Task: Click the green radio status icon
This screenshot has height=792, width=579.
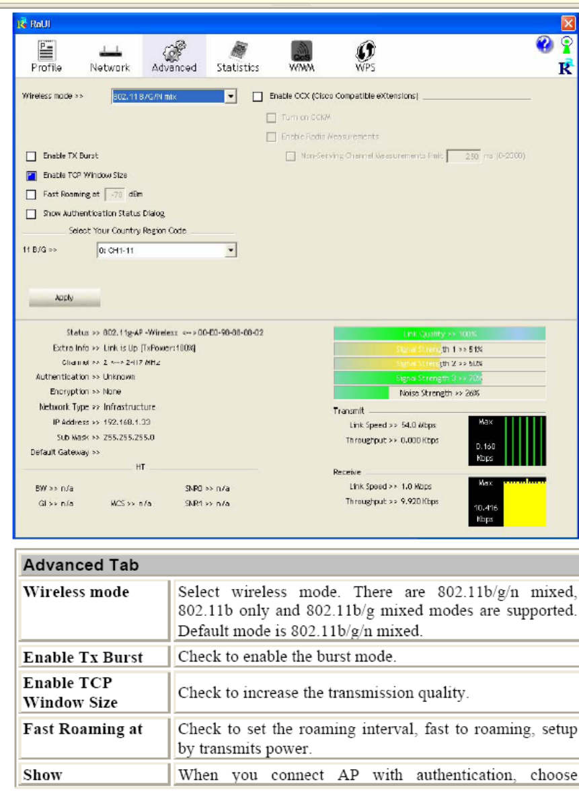Action: (567, 45)
